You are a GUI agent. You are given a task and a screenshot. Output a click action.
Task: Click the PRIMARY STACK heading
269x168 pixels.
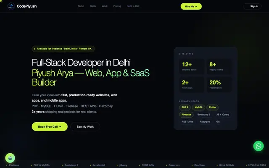189,101
